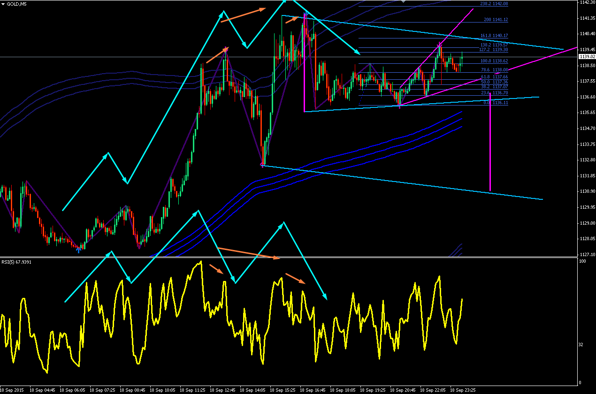This screenshot has width=596, height=394.
Task: Click time axis label 18 Sep 08:45
Action: 133,390
